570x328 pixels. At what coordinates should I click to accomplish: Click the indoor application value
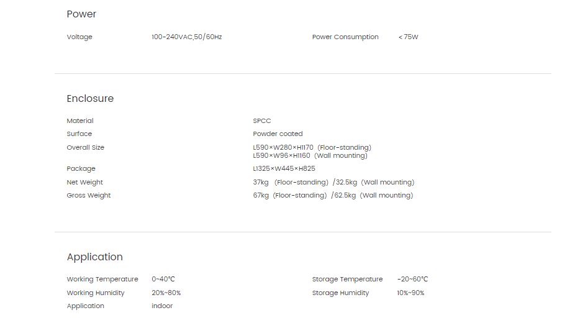162,306
